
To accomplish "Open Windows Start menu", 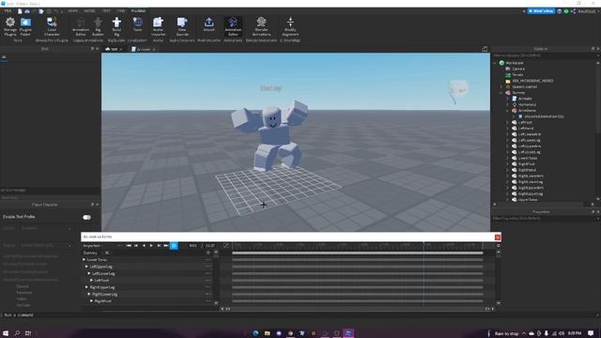I will (x=6, y=333).
